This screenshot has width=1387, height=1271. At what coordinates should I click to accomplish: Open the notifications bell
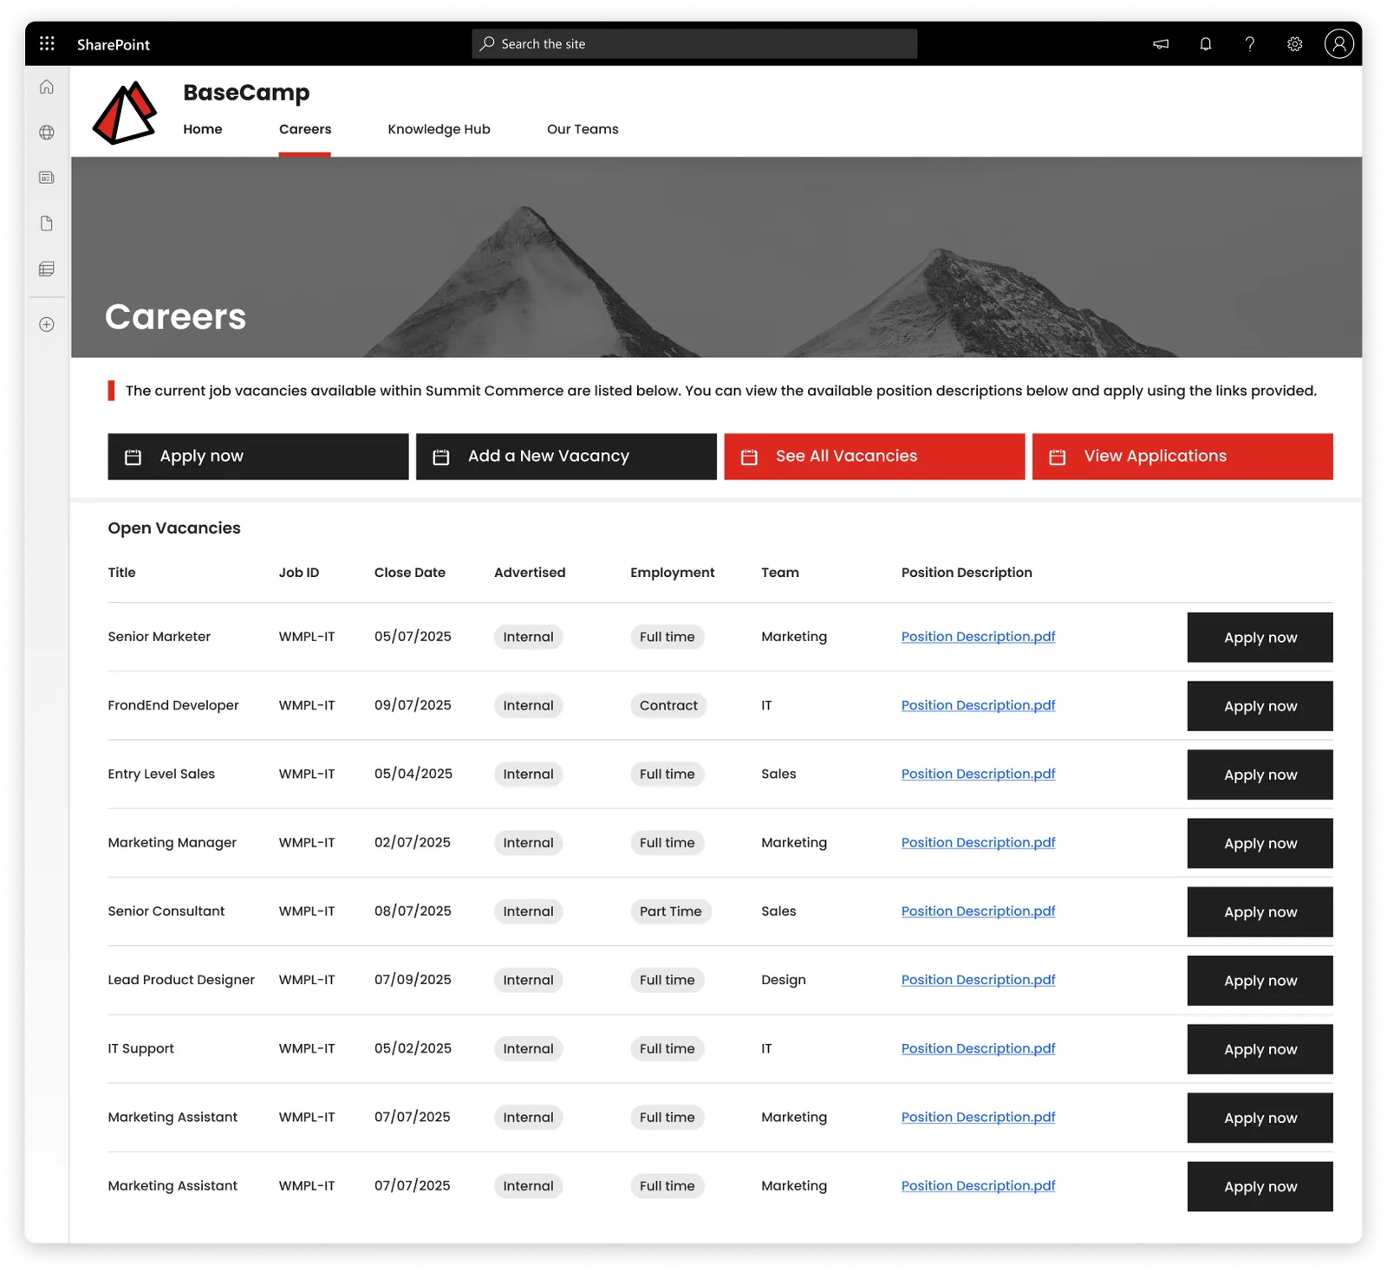pyautogui.click(x=1206, y=44)
